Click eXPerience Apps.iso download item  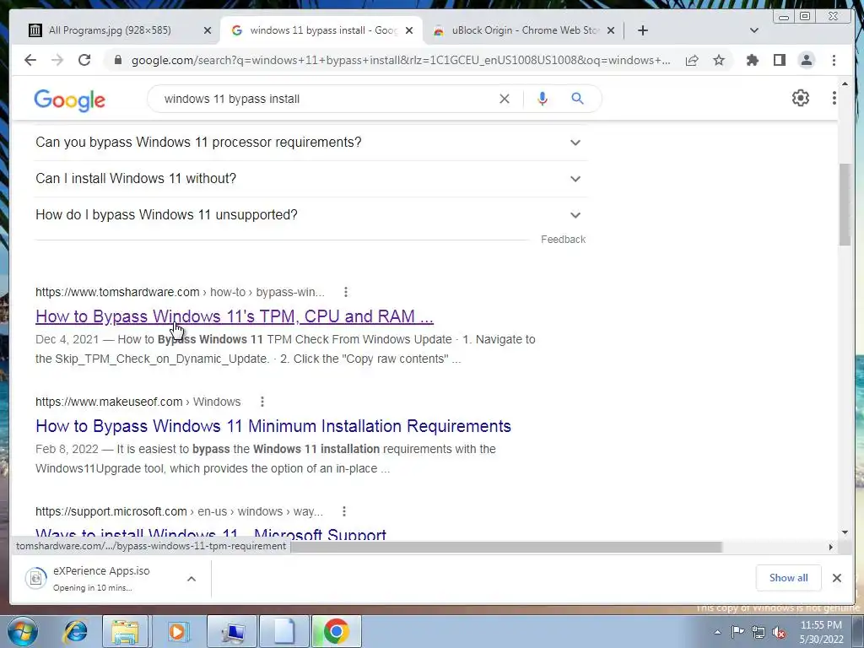pos(100,579)
